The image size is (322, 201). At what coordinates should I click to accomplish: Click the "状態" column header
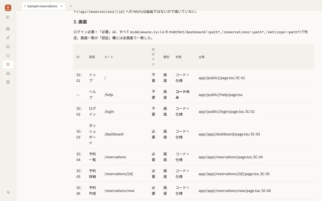pyautogui.click(x=179, y=57)
